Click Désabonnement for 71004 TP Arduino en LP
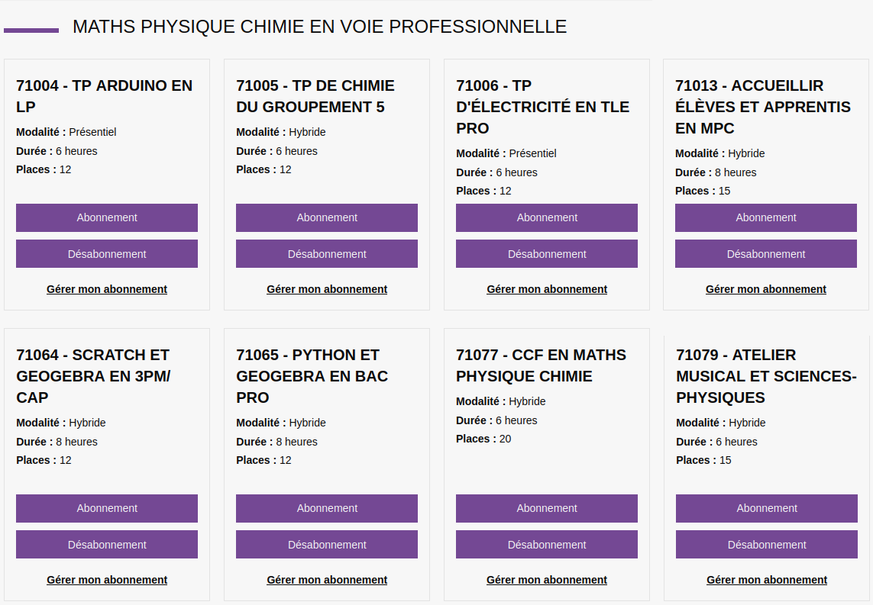The width and height of the screenshot is (873, 605). (107, 253)
